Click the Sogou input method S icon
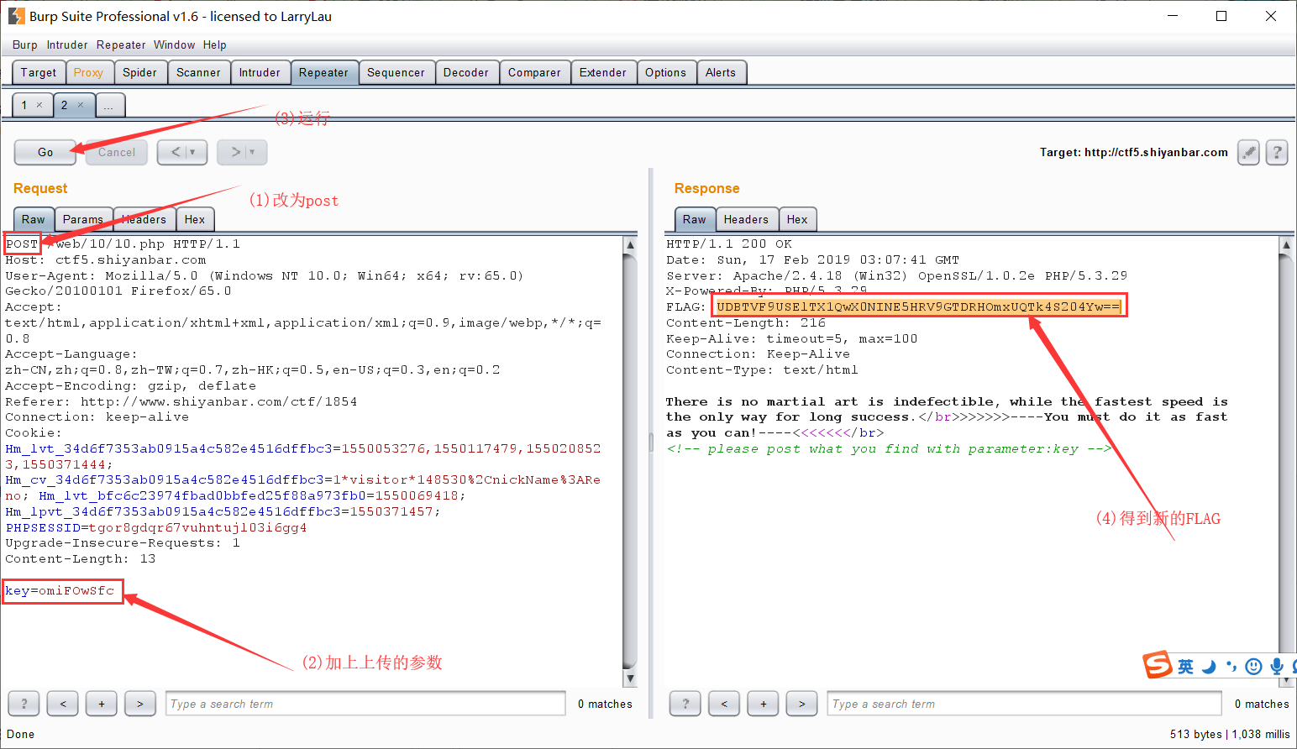This screenshot has height=749, width=1297. pos(1157,665)
